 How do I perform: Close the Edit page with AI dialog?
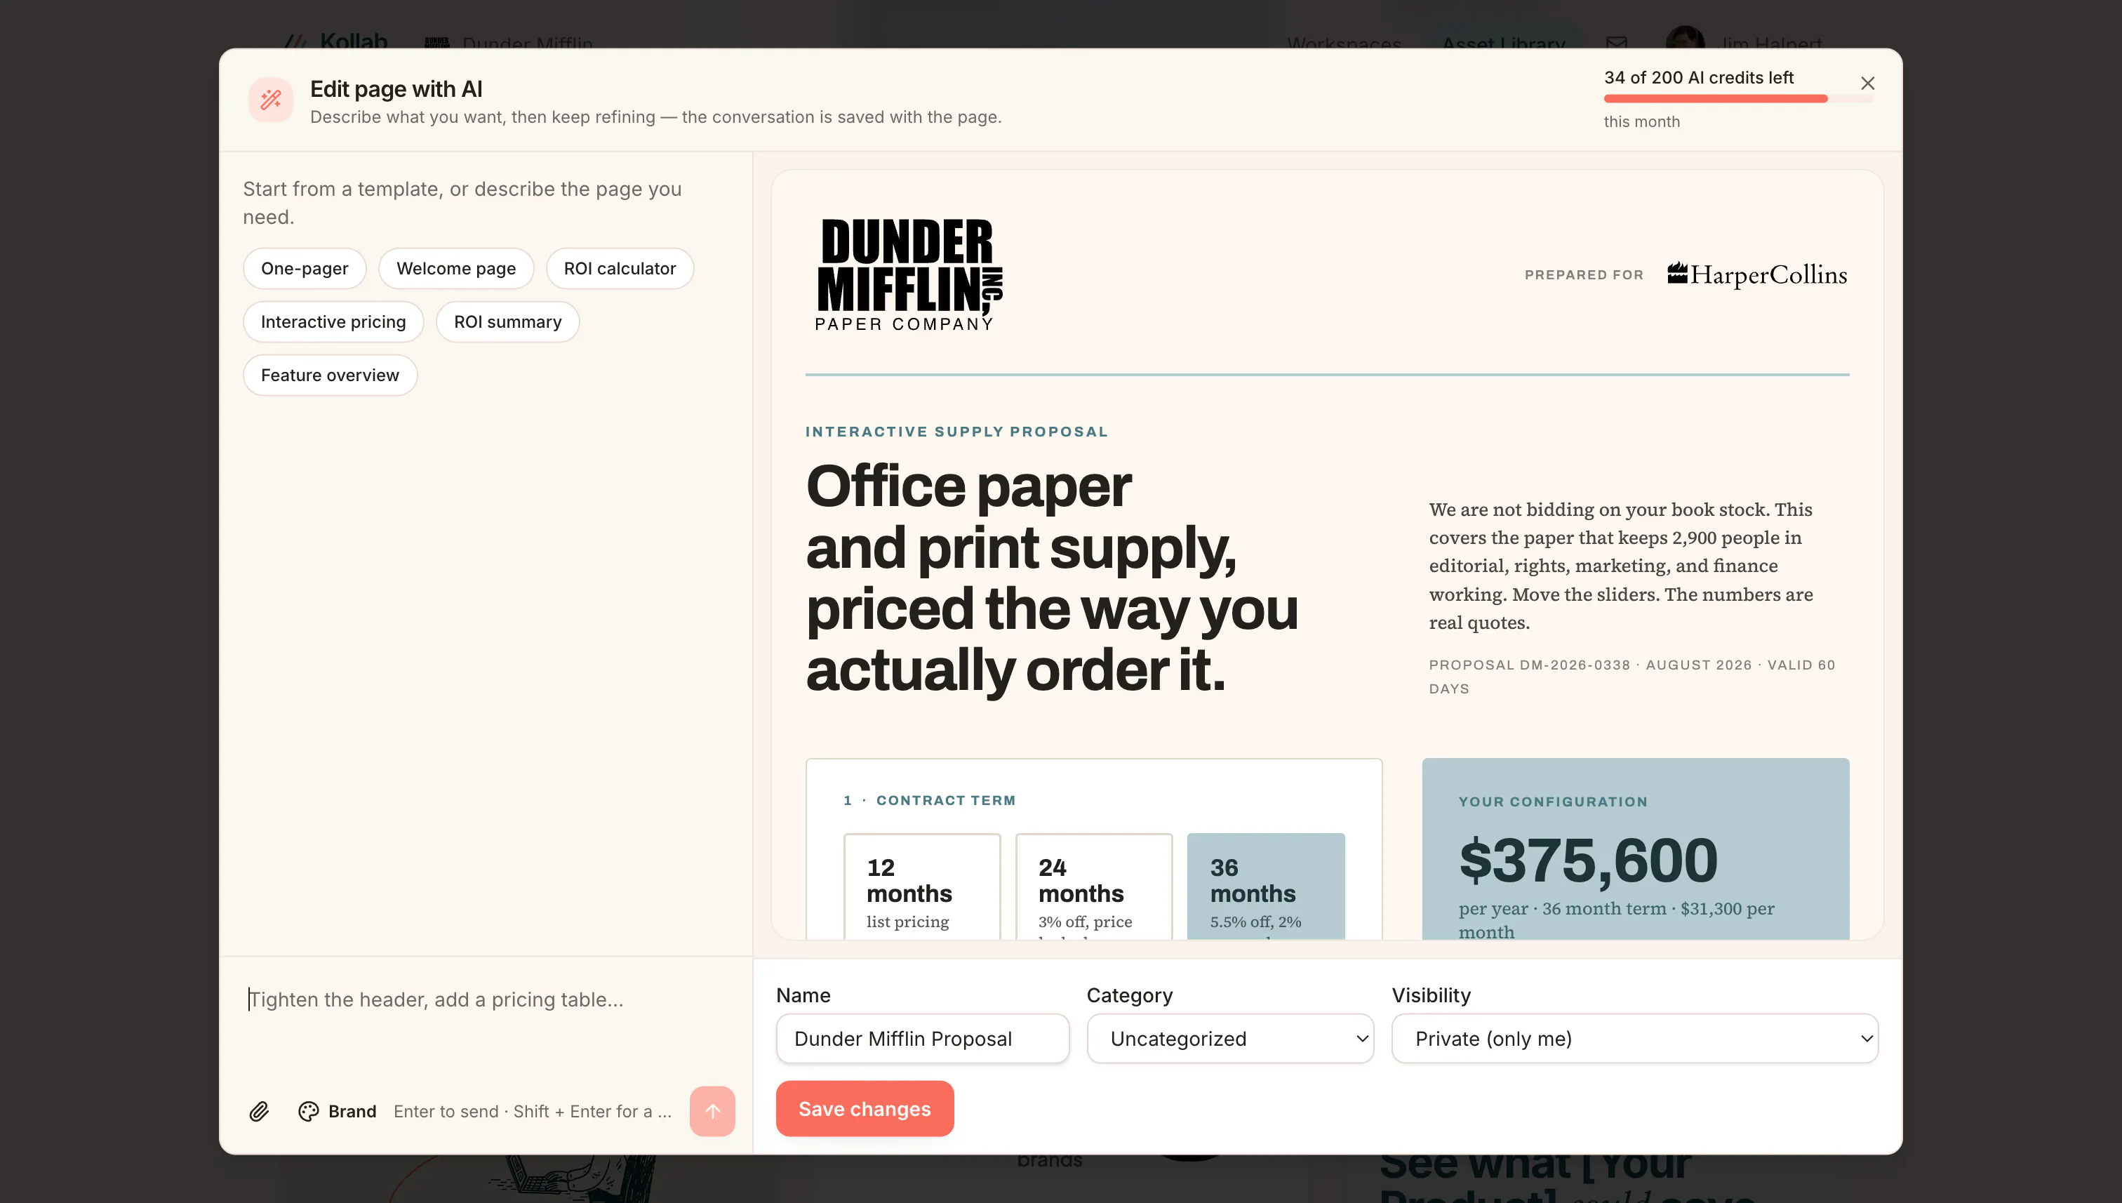[x=1867, y=84]
